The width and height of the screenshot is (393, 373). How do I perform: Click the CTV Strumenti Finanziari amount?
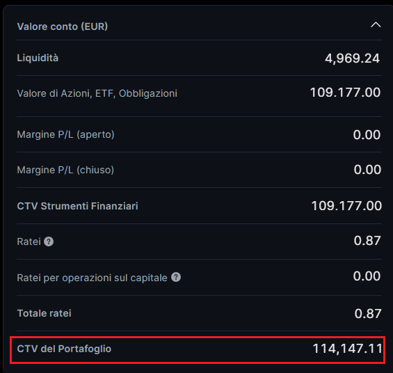click(346, 206)
